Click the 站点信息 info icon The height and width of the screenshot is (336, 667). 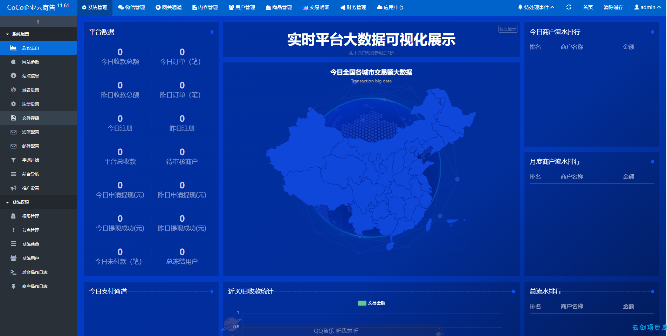pos(13,76)
